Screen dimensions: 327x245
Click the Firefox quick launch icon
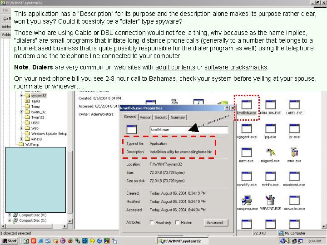pyautogui.click(x=70, y=241)
